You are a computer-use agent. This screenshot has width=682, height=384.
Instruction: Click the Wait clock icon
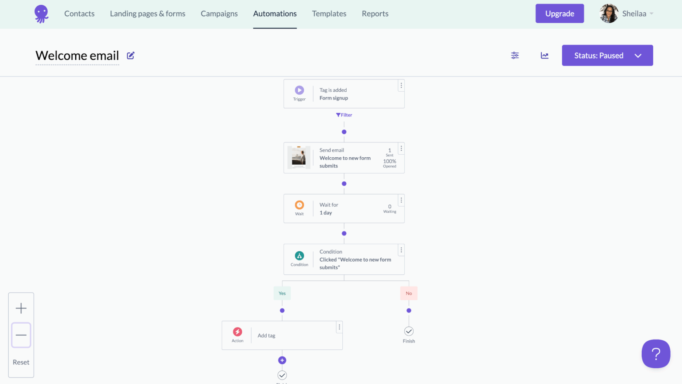click(x=299, y=205)
